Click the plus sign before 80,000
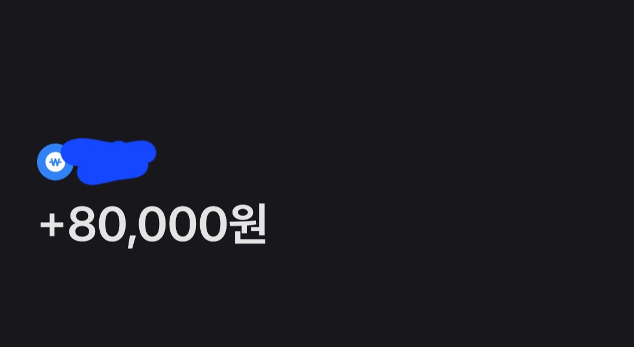 (52, 225)
